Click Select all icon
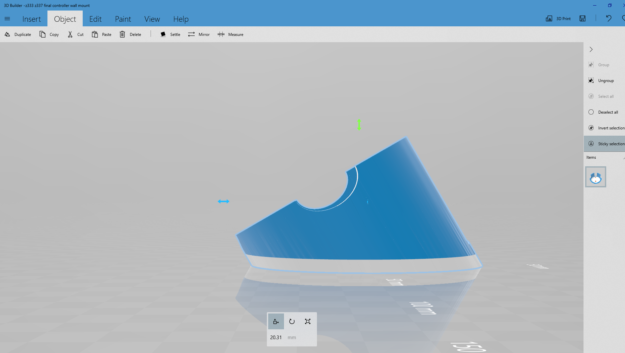Screen dimensions: 625x353 point(591,96)
